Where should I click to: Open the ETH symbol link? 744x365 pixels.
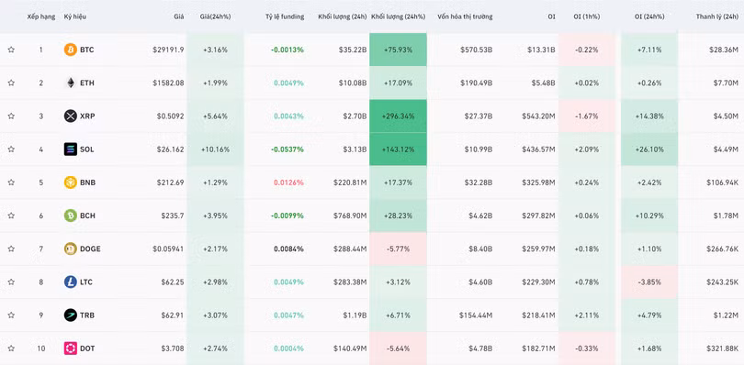87,83
